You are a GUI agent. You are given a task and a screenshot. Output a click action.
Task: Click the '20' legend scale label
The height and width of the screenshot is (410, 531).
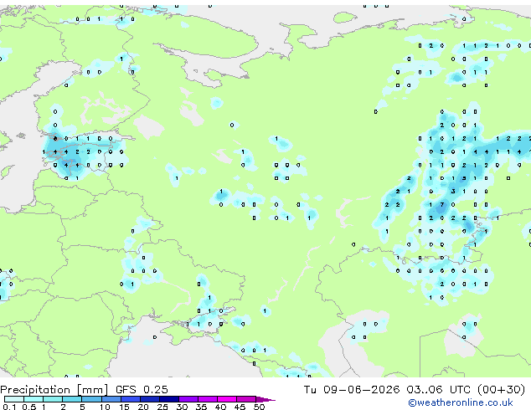click(143, 407)
